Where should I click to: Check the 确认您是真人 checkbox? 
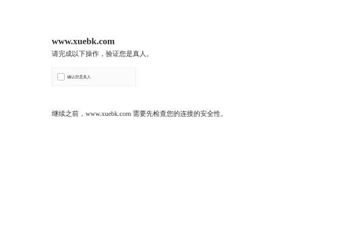[61, 76]
